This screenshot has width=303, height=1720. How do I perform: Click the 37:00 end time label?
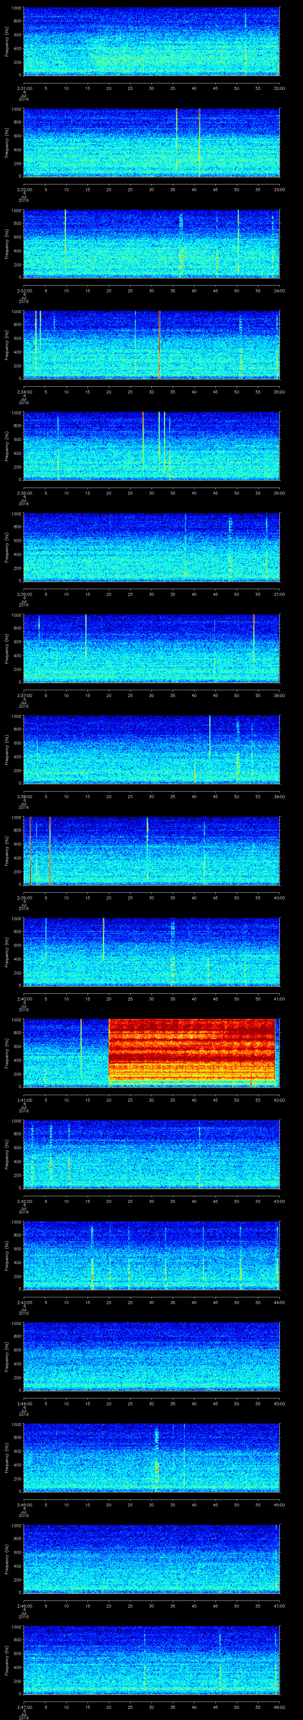click(279, 594)
